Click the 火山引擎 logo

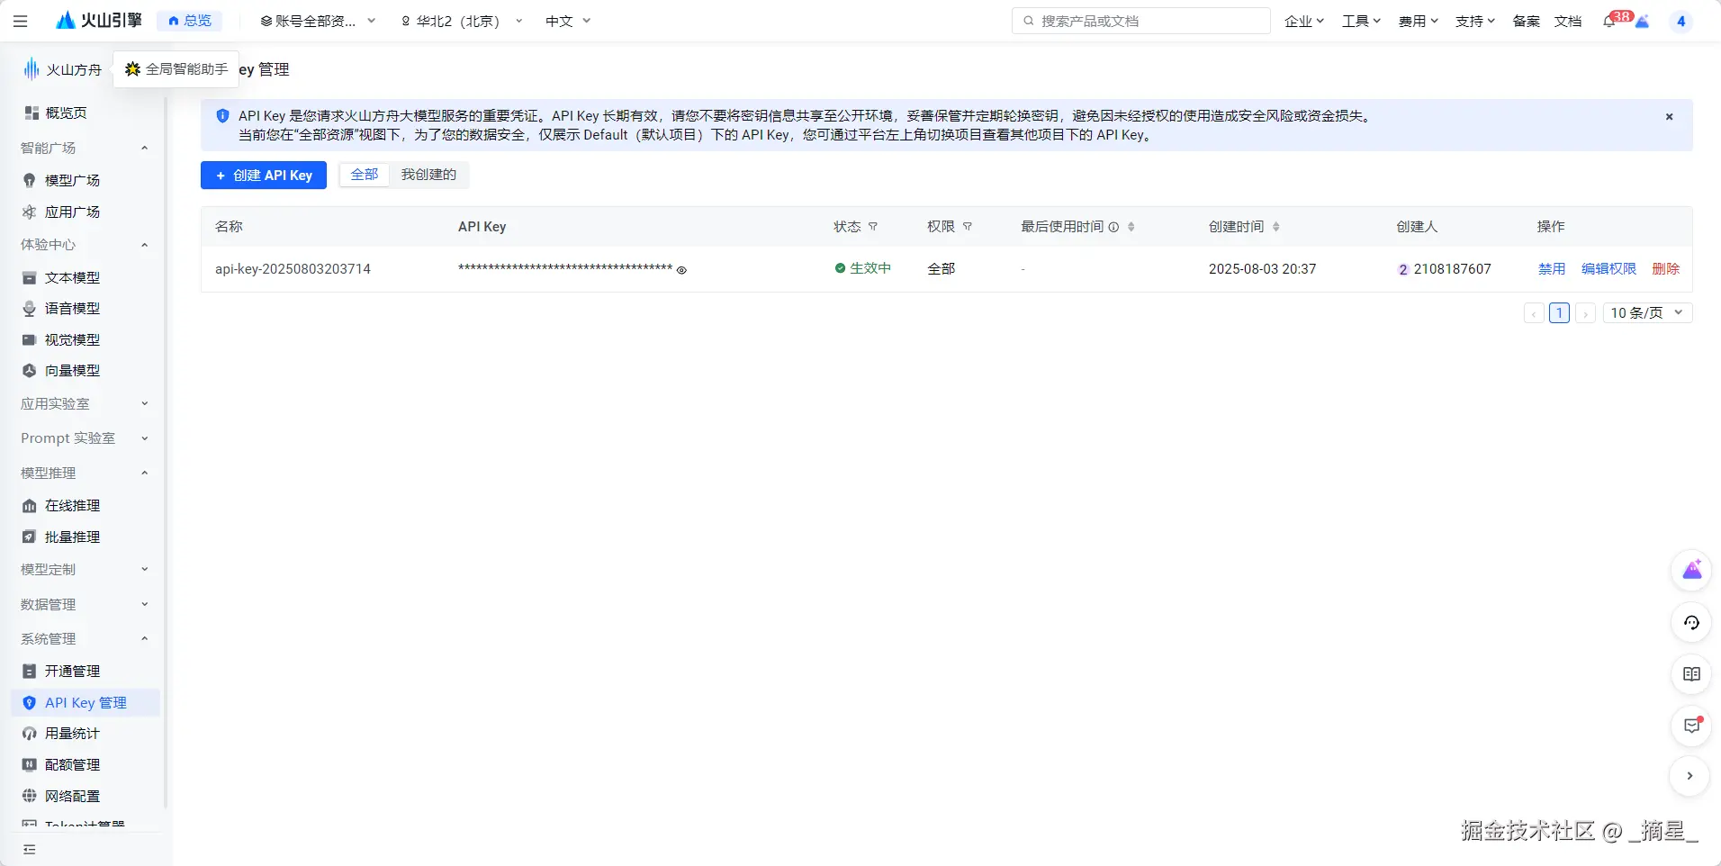[x=99, y=21]
